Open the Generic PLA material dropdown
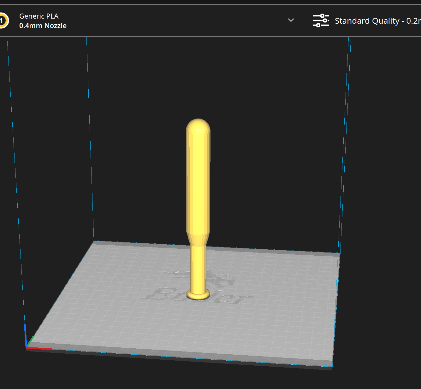This screenshot has width=421, height=389. coord(151,20)
